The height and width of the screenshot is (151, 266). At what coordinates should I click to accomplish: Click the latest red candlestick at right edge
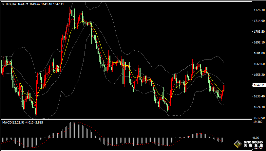pos(224,88)
